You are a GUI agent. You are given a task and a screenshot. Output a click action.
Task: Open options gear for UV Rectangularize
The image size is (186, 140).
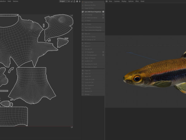[x=103, y=55]
